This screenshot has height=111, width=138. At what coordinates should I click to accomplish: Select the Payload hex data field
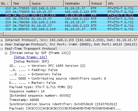[65, 108]
